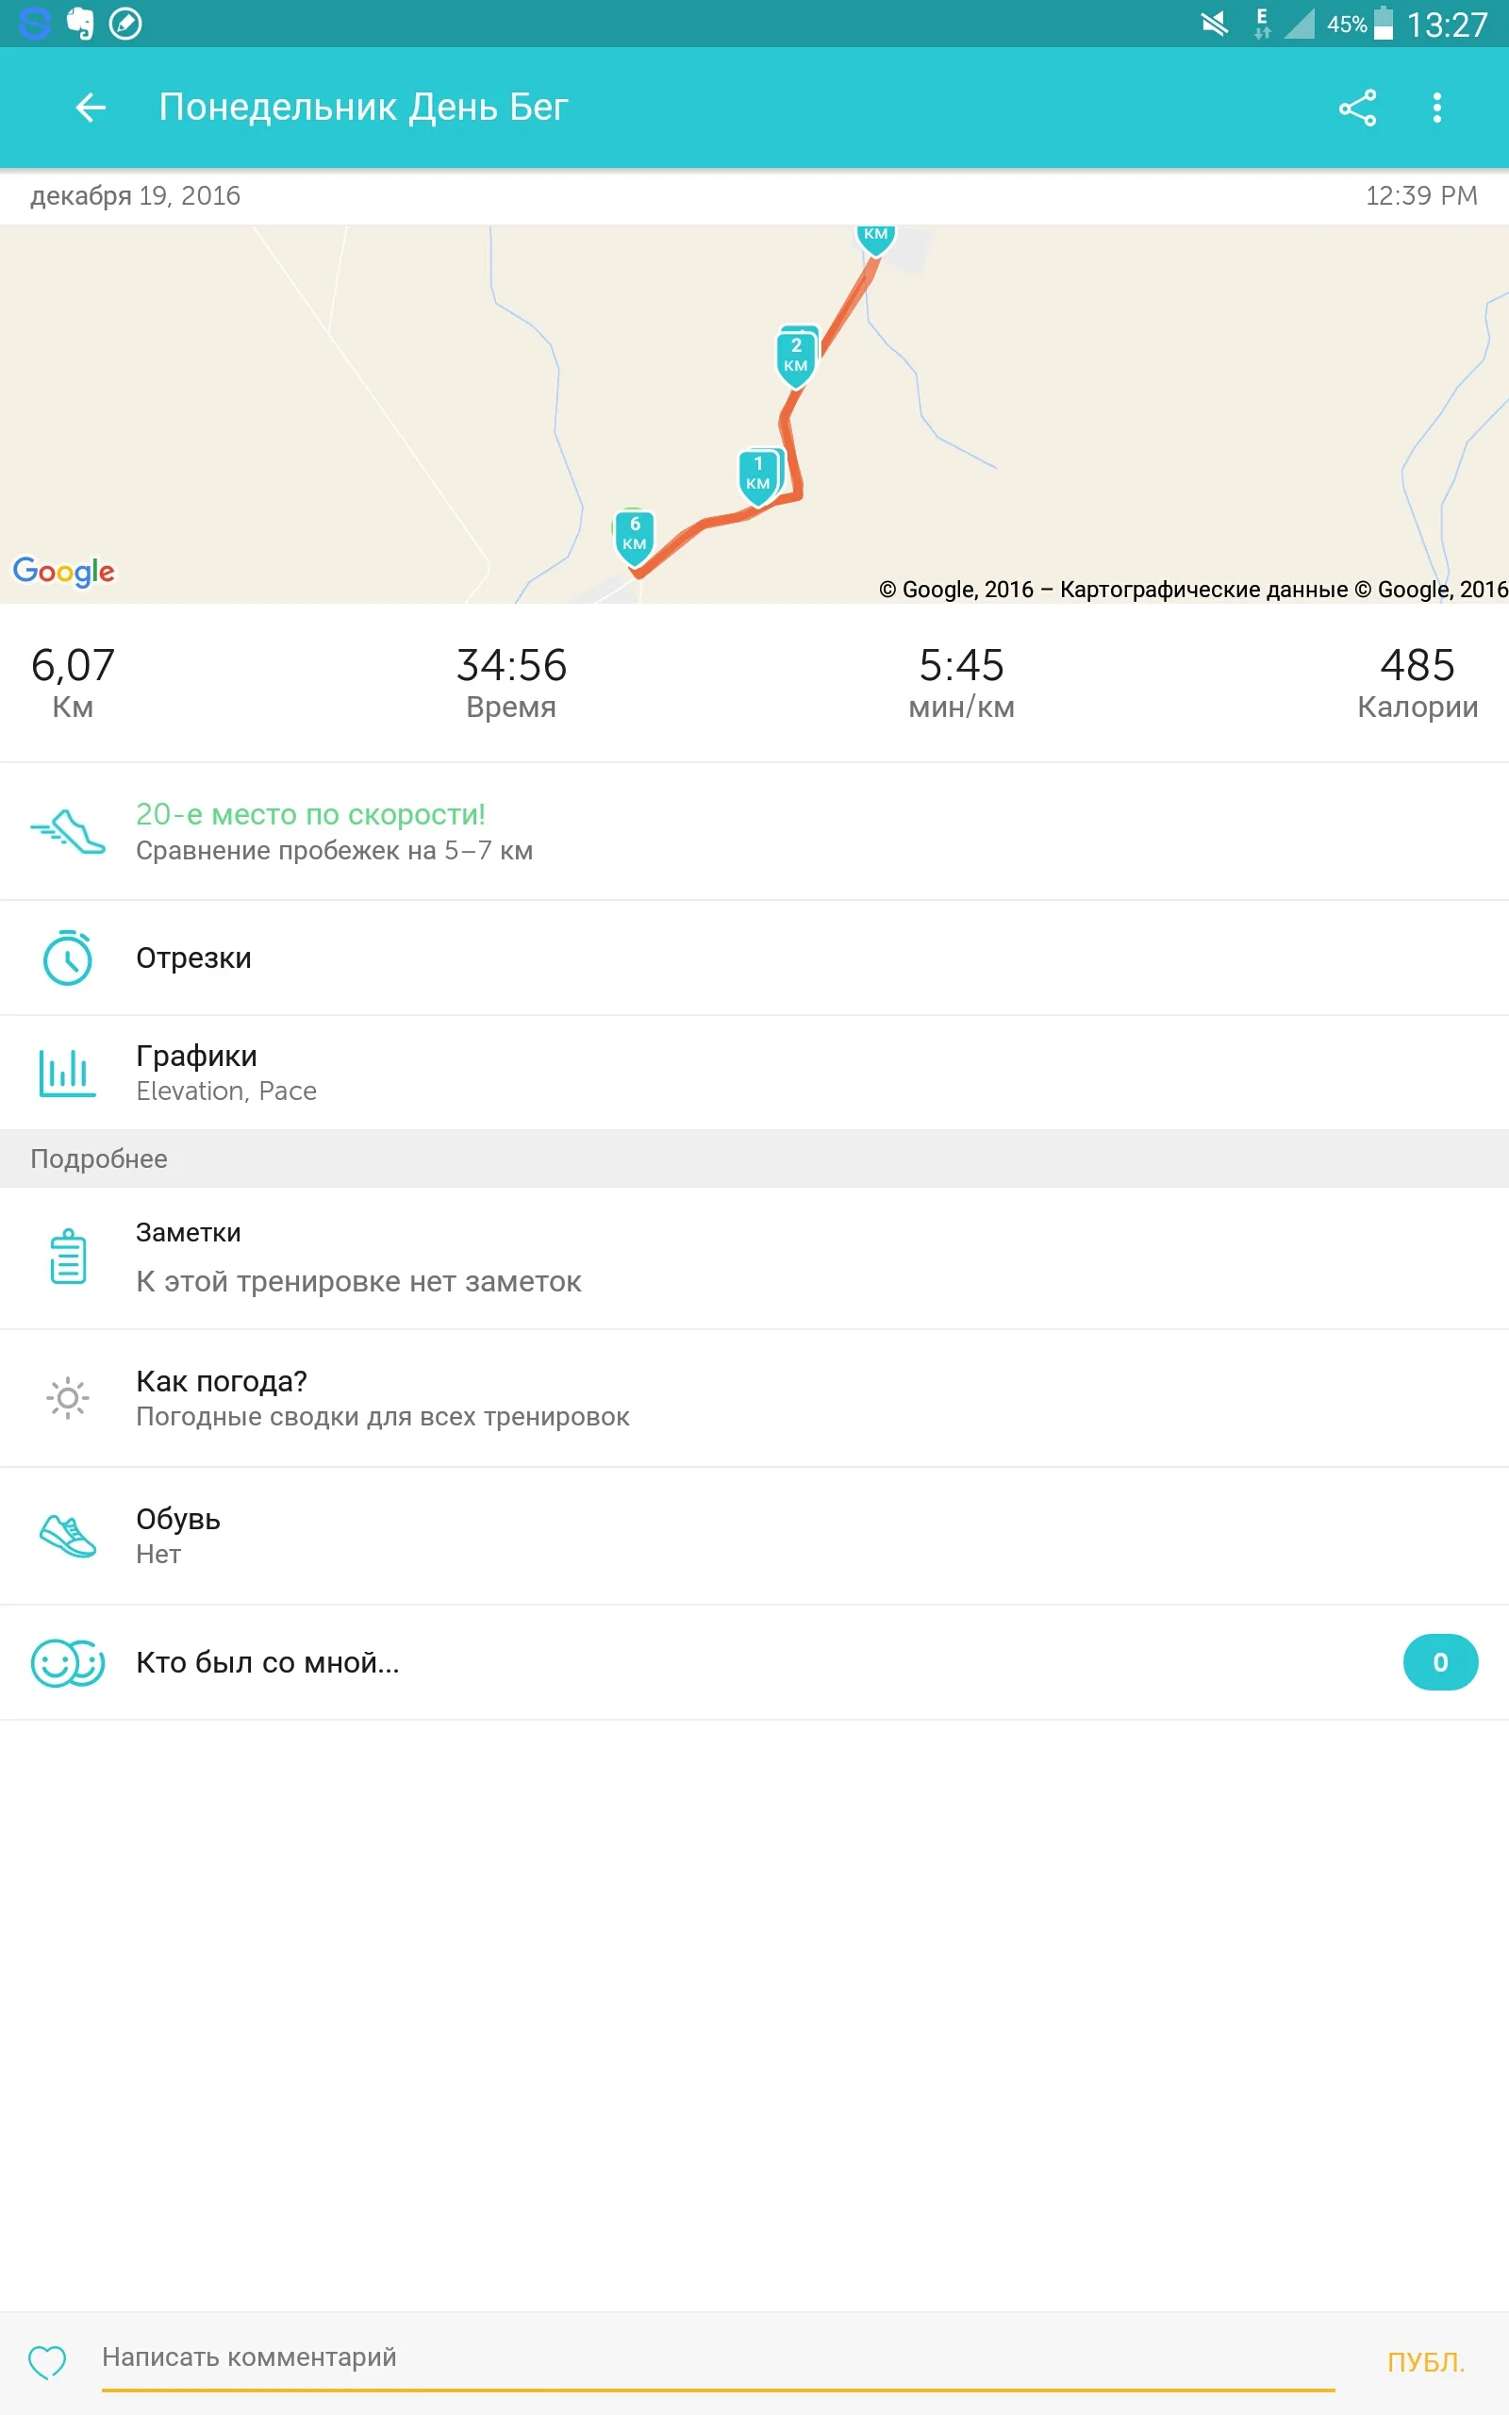This screenshot has height=2415, width=1509.
Task: Share this run activity
Action: [1357, 108]
